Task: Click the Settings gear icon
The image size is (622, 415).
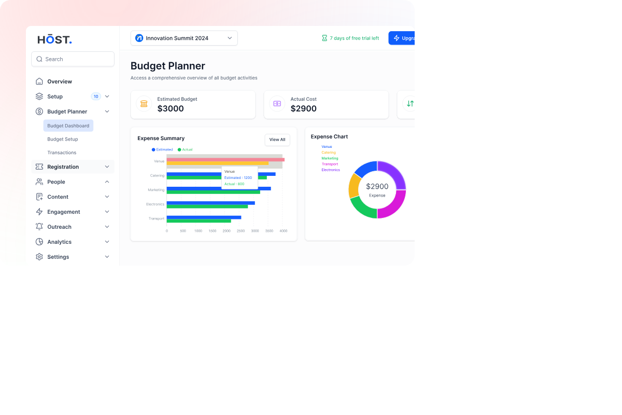Action: [39, 257]
